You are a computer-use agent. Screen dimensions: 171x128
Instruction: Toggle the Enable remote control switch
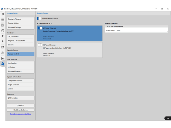(39, 18)
